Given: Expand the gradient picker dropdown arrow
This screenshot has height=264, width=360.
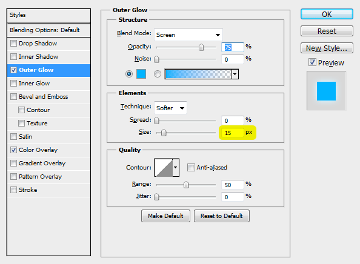Looking at the screenshot, I should point(235,74).
